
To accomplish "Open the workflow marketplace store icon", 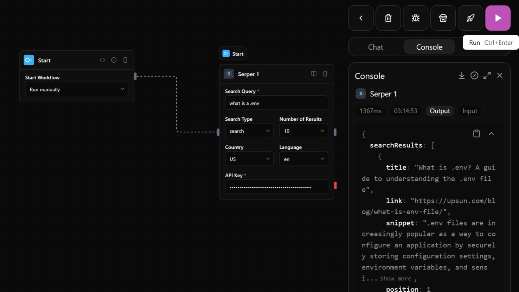I will [443, 18].
